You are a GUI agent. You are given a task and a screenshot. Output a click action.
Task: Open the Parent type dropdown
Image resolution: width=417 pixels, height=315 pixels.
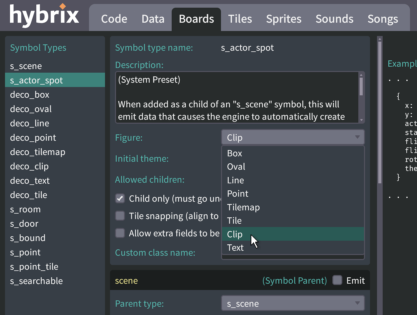point(293,304)
